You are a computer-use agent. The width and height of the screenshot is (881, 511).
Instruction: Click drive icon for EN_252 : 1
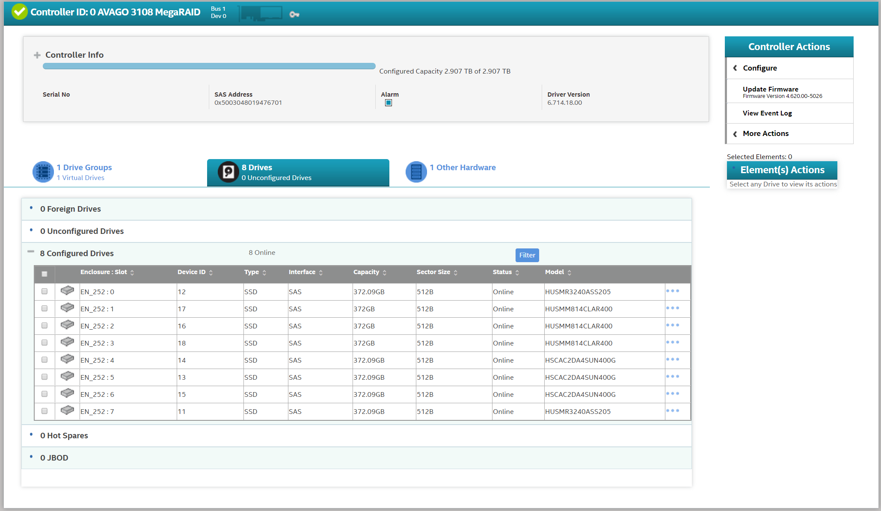click(x=67, y=308)
